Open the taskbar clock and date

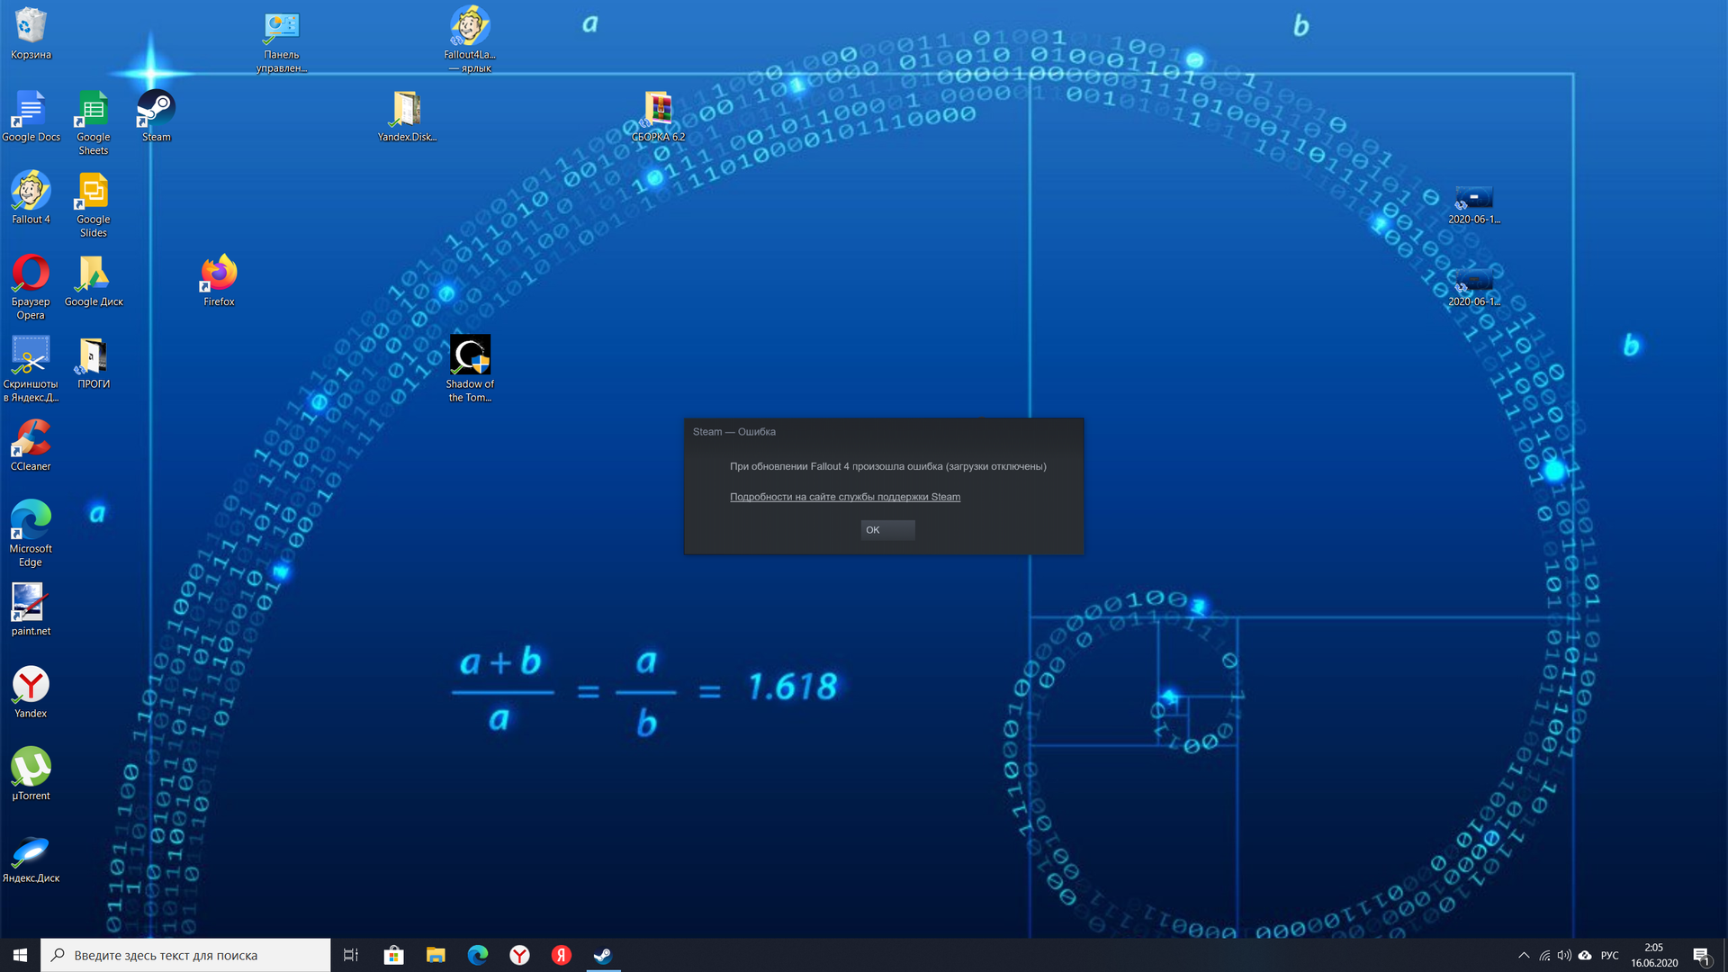tap(1653, 955)
